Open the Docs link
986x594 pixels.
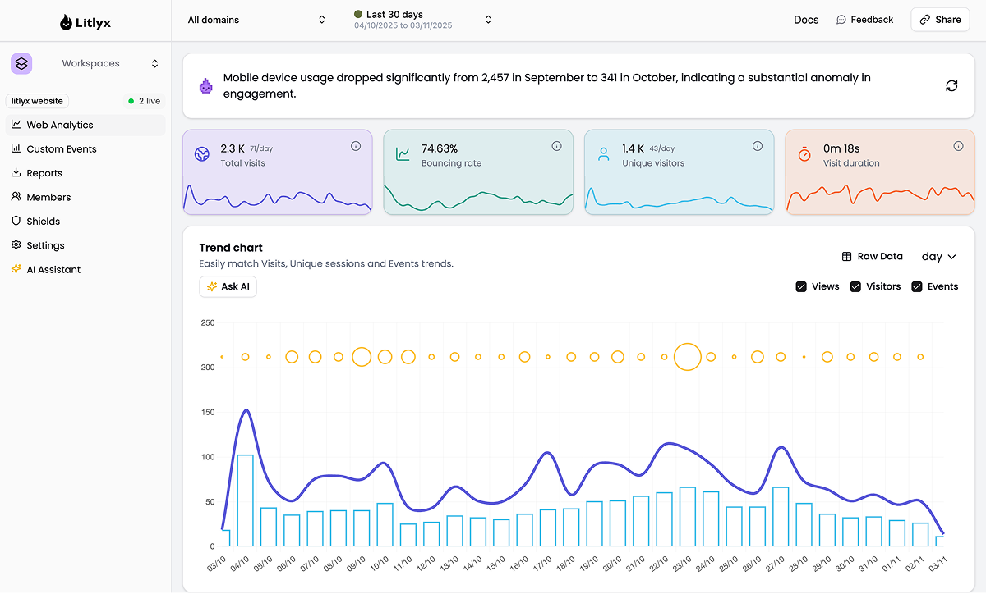806,19
